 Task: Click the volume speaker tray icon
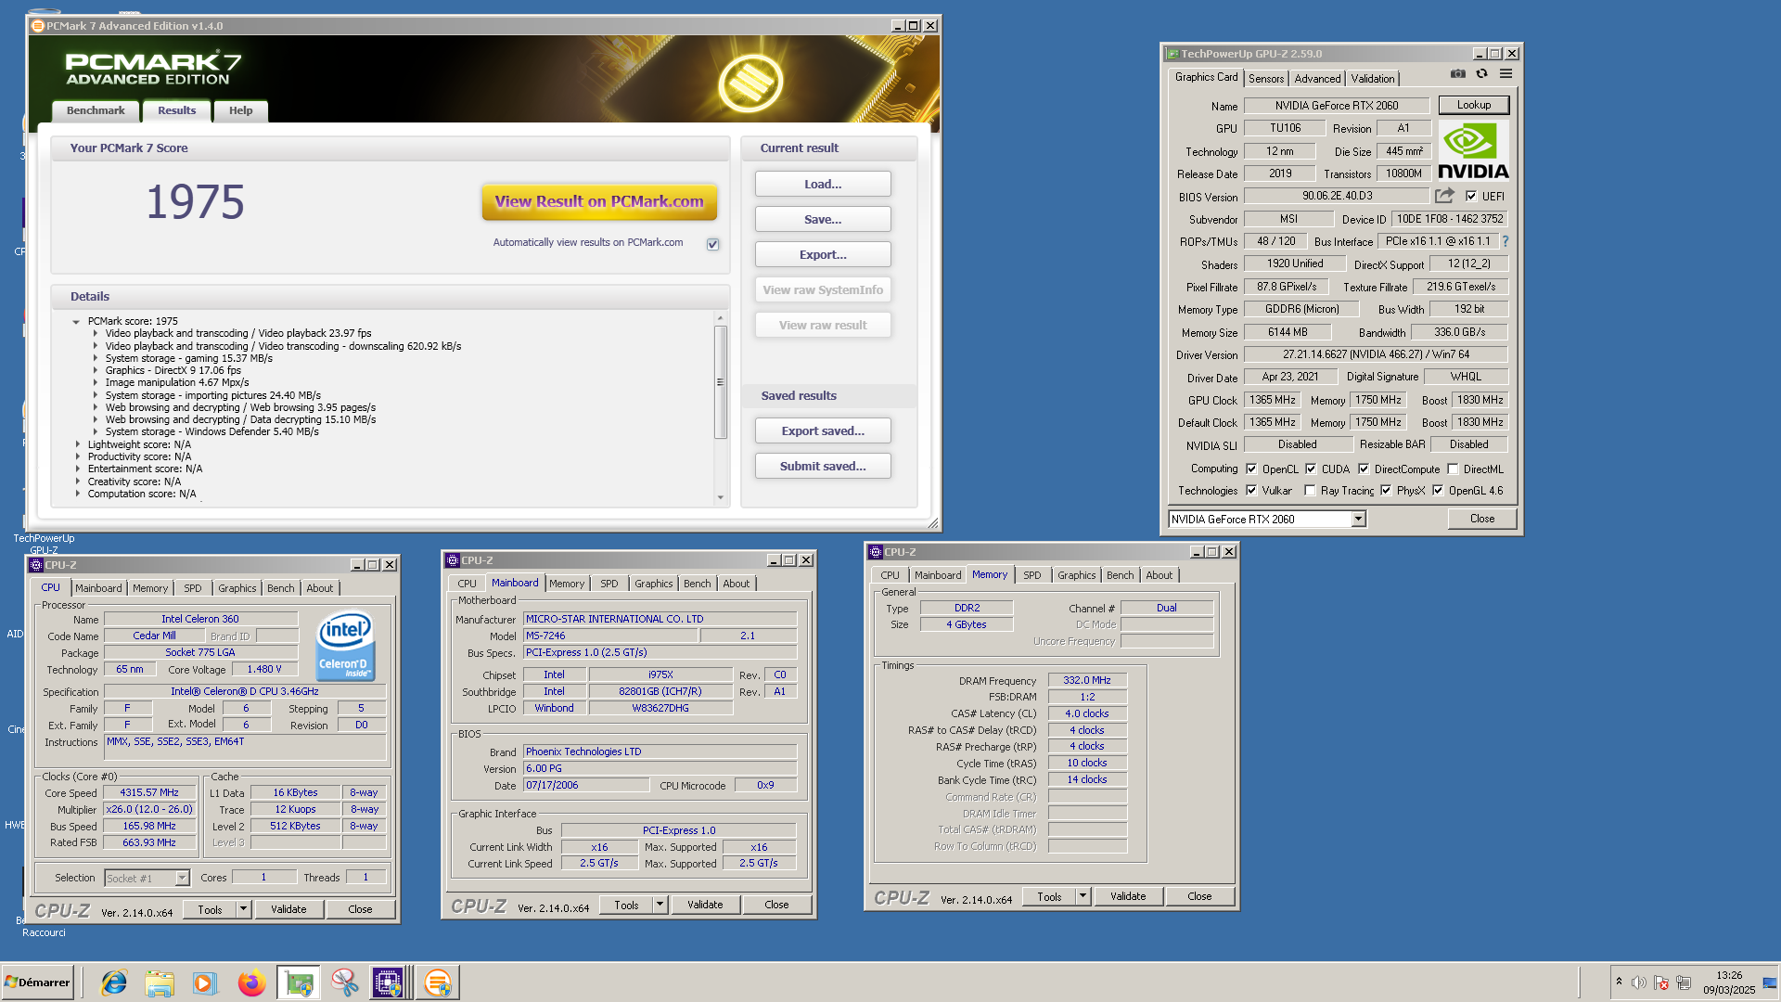tap(1639, 983)
